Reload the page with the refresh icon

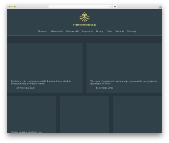pyautogui.click(x=110, y=6)
